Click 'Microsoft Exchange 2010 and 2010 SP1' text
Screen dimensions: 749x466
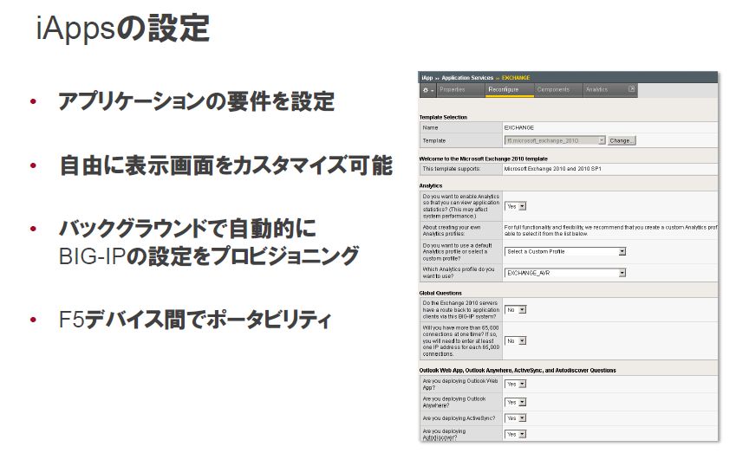pos(553,169)
